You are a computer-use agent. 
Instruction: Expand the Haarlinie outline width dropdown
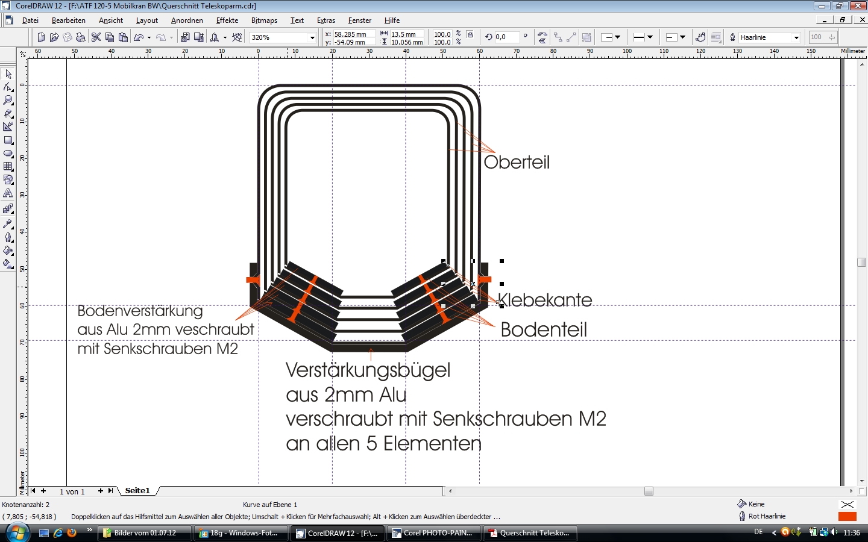tap(796, 37)
